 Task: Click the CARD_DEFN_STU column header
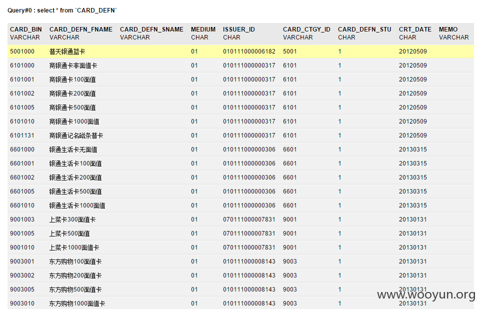(x=364, y=29)
